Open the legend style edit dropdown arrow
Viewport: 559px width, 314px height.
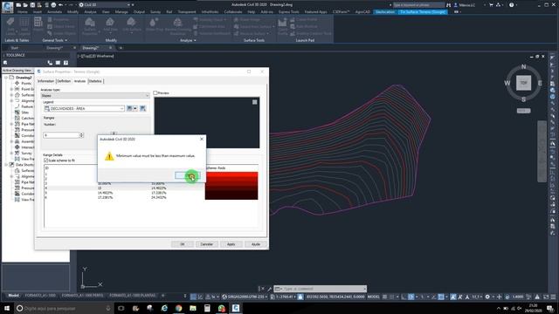pyautogui.click(x=135, y=108)
